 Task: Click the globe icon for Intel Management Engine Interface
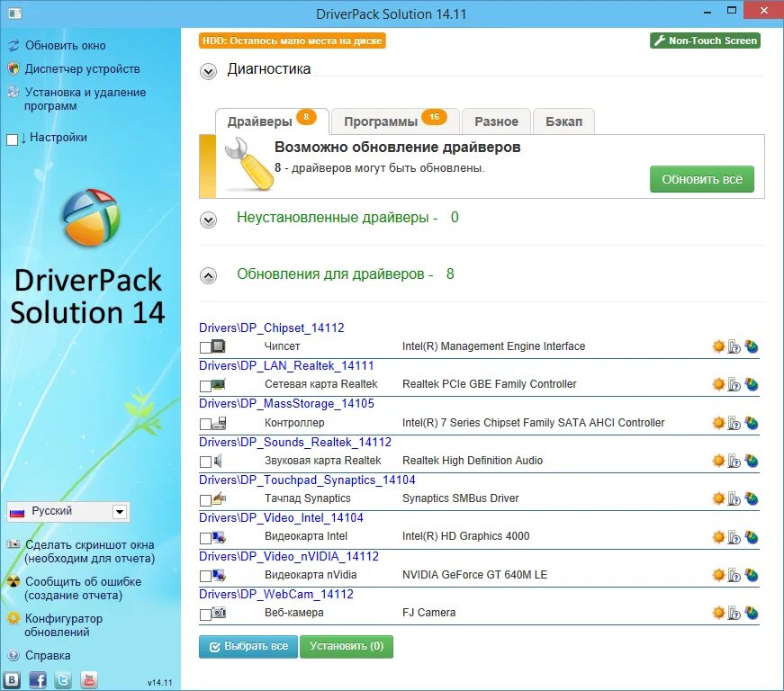pyautogui.click(x=752, y=345)
